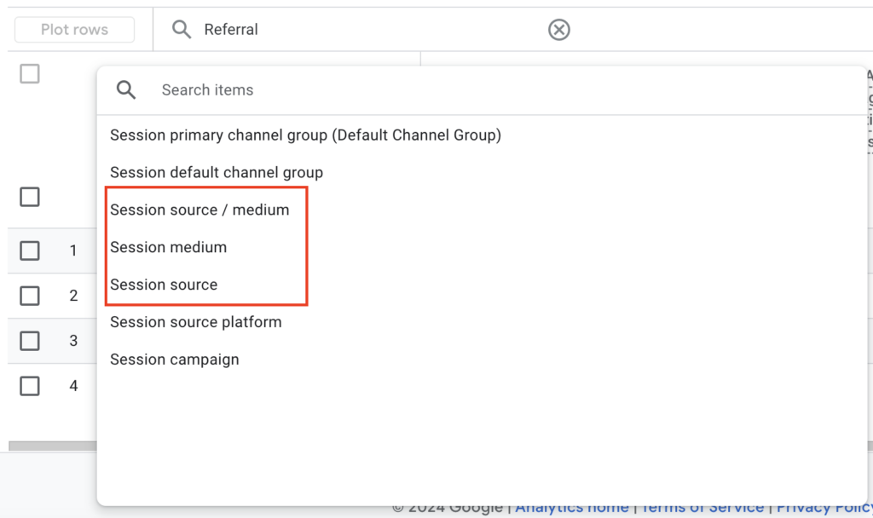Select the Session source / medium dimension
The image size is (873, 518).
pos(199,210)
